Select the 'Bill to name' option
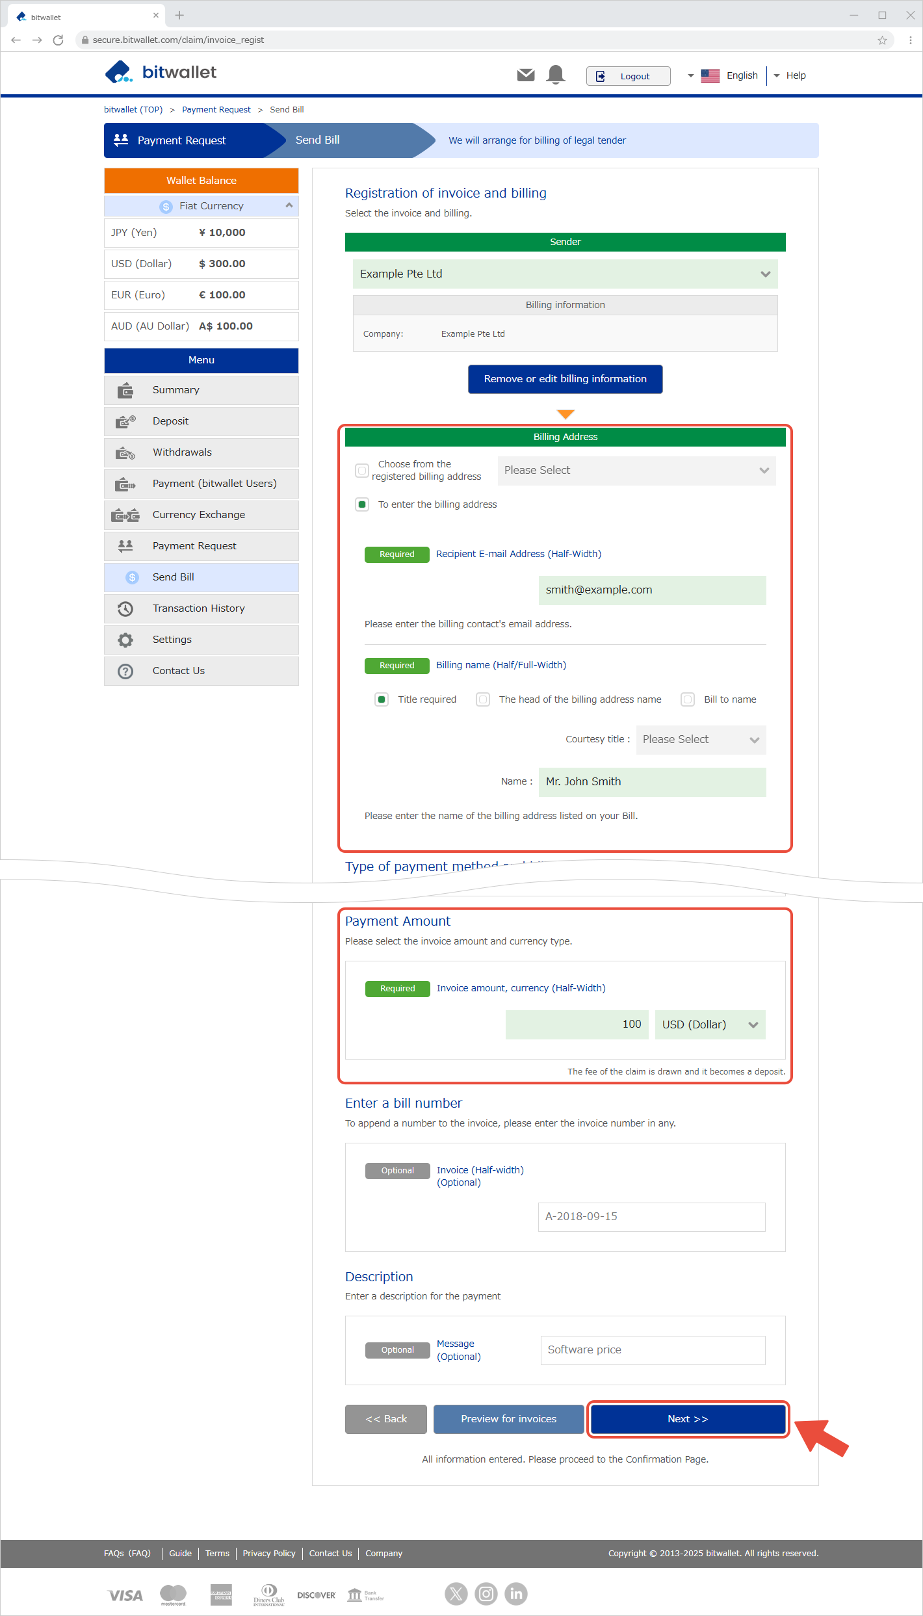This screenshot has width=923, height=1616. pos(688,699)
